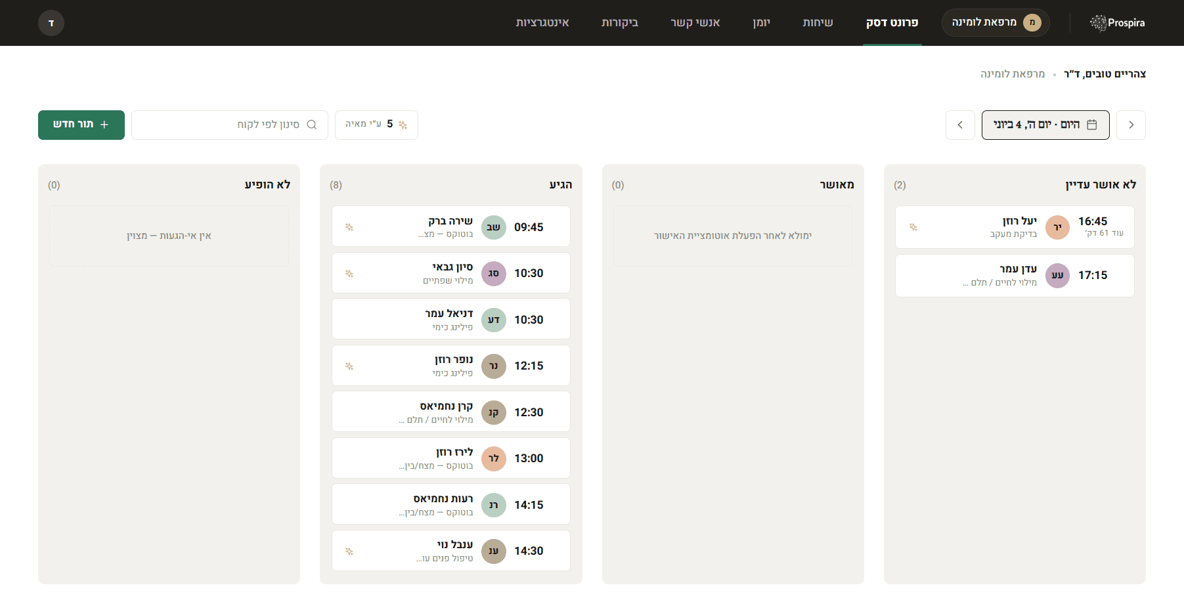Click the sparkle icon on סיון גבאי's card
Viewport: 1184px width, 604px height.
coord(349,273)
